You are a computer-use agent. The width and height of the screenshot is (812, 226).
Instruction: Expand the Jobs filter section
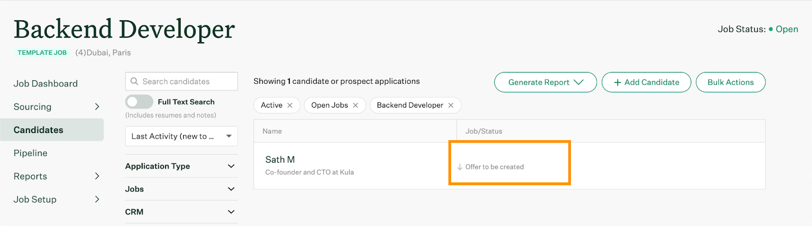[181, 189]
